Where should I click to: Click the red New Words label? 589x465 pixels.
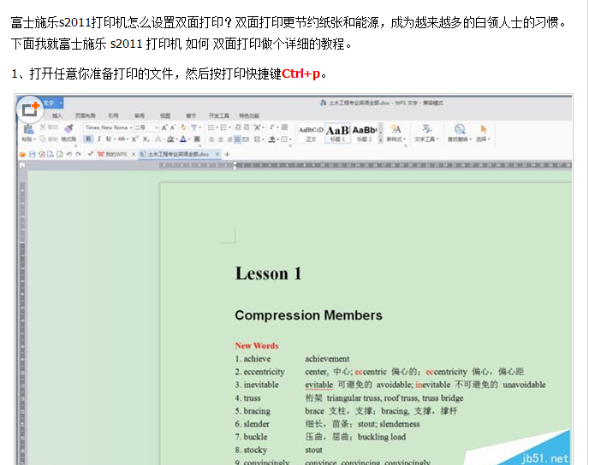[257, 345]
